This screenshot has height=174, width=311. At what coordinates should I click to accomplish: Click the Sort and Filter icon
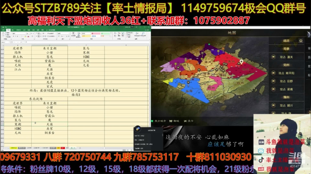pos(137,34)
